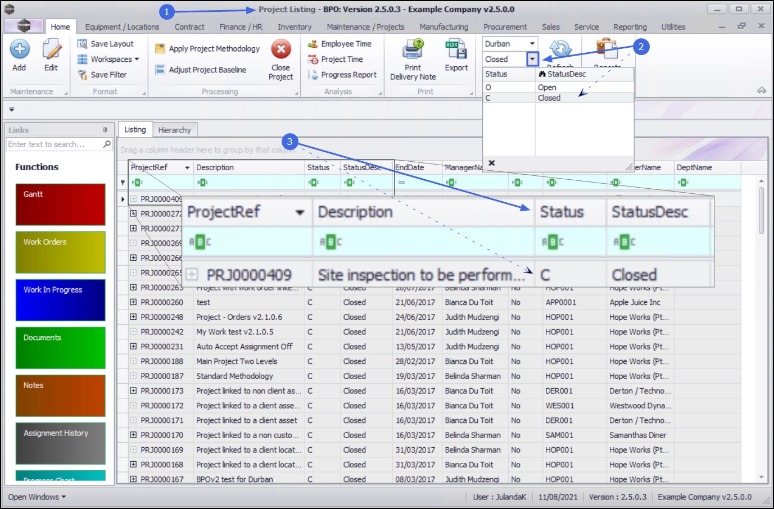Open the Work Orders tile

[x=60, y=252]
